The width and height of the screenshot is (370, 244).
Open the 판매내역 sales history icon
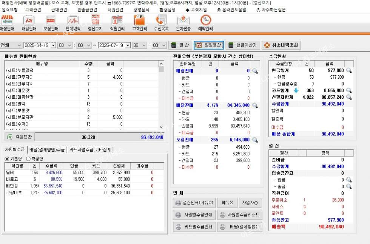[x=73, y=23]
